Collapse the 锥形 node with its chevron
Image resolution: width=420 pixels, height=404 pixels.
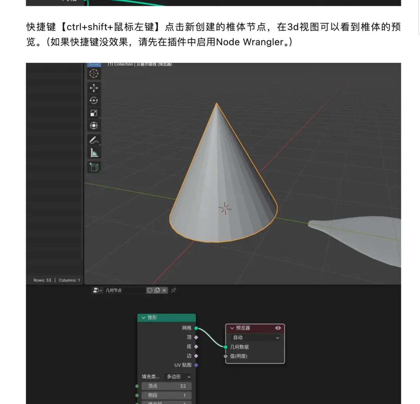click(143, 318)
